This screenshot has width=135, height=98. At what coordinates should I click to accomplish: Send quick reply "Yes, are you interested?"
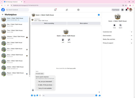point(45,82)
